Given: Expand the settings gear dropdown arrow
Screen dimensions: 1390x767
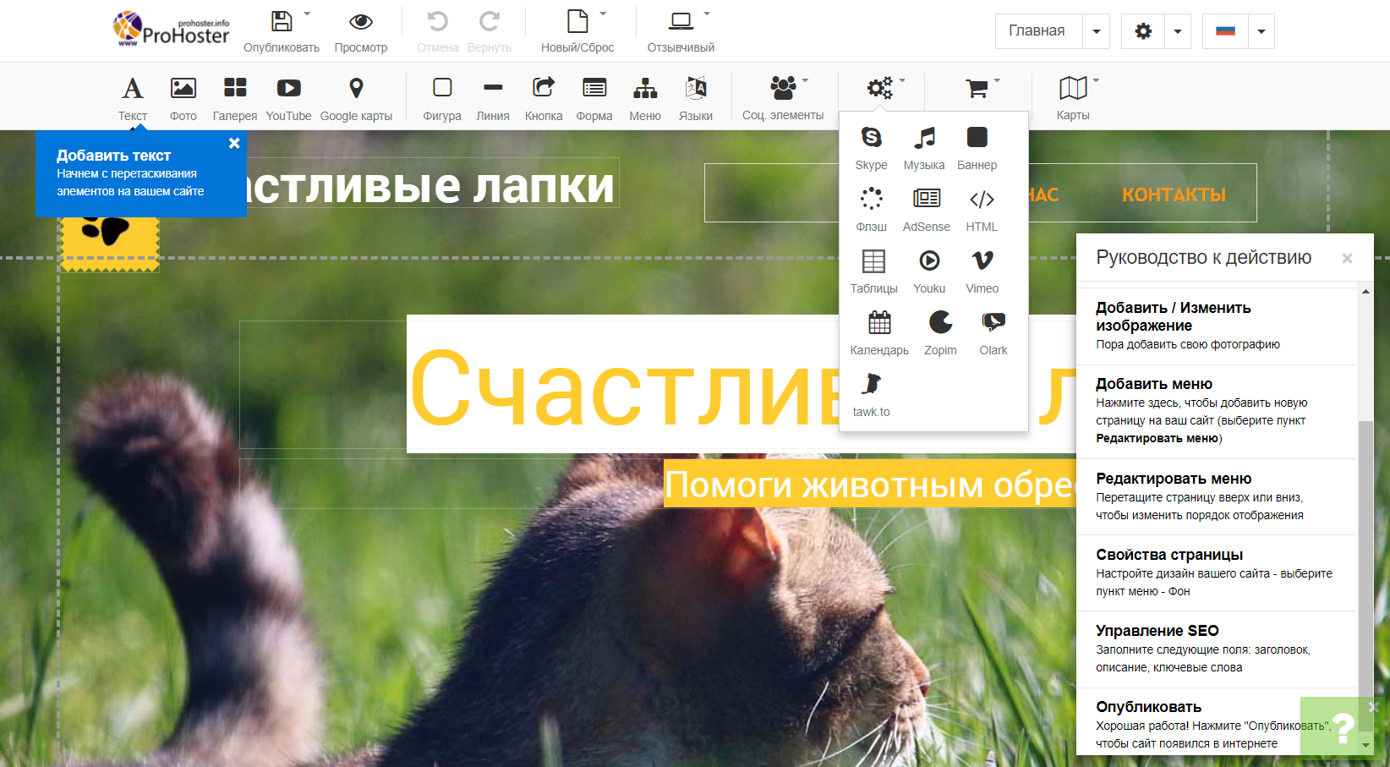Looking at the screenshot, I should (1178, 31).
